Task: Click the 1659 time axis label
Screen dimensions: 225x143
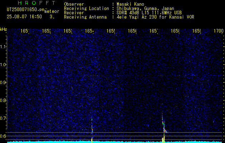Action: coord(197,31)
